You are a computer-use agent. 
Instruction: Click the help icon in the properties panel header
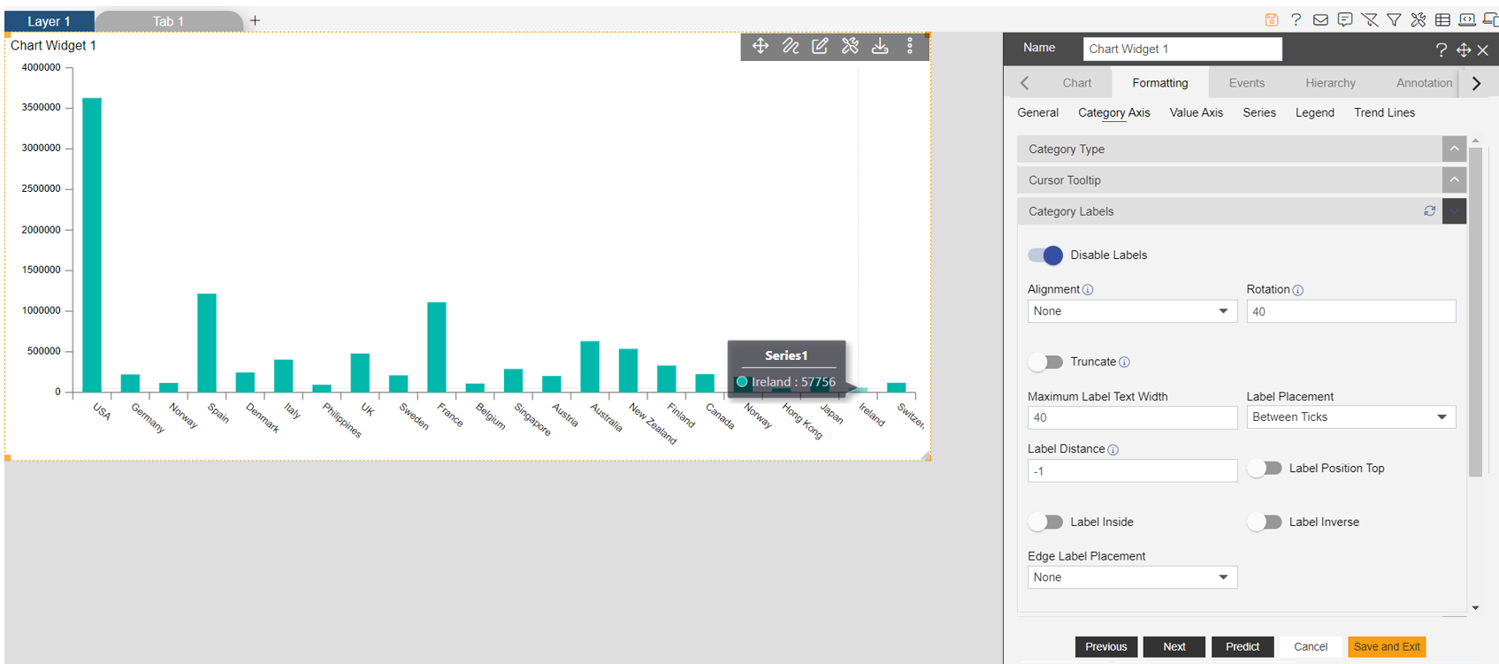1442,50
